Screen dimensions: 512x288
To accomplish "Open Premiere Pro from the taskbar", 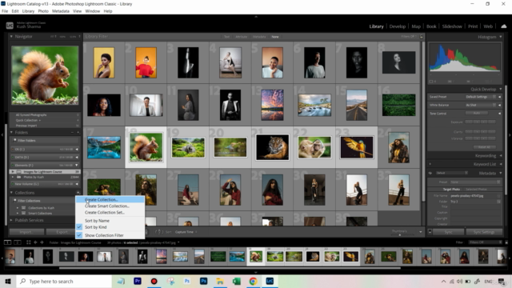I will [138, 281].
